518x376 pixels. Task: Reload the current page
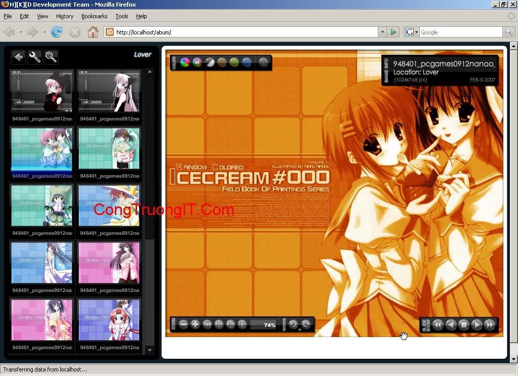(57, 32)
